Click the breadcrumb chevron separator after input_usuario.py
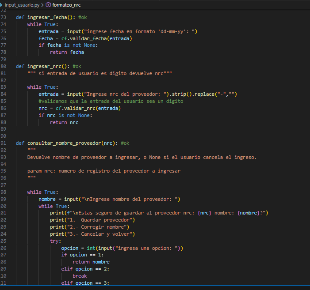The height and width of the screenshot is (290, 310). (42, 4)
